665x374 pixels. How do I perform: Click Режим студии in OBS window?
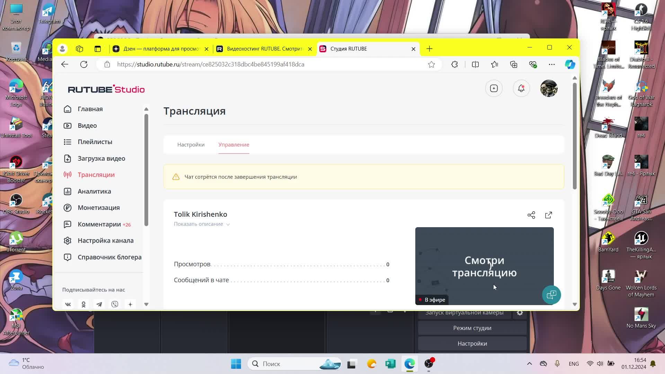pos(472,328)
